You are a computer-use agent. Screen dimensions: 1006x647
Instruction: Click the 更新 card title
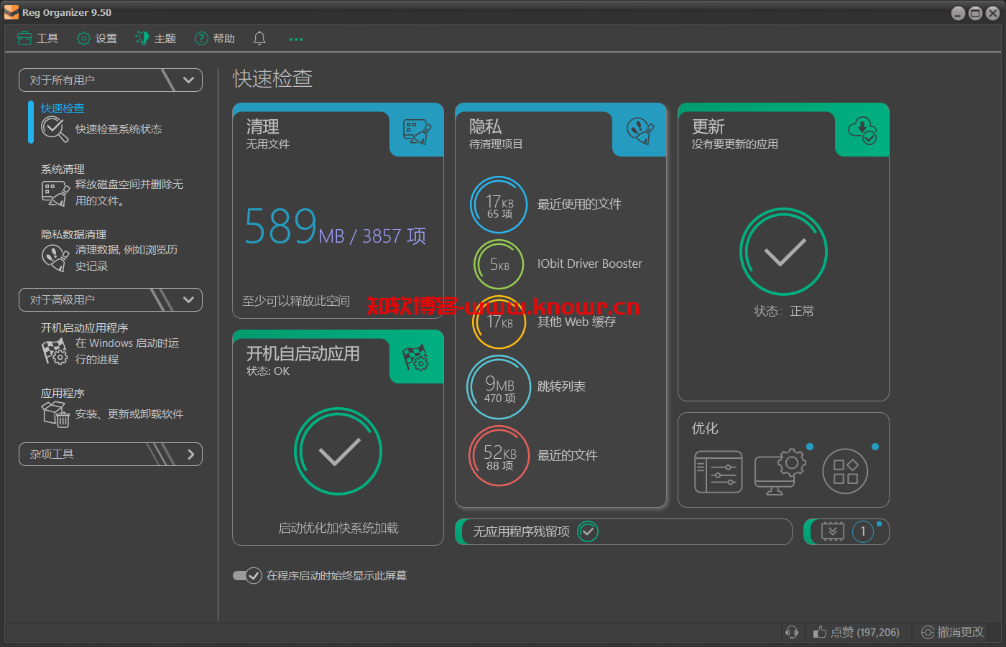pos(708,127)
